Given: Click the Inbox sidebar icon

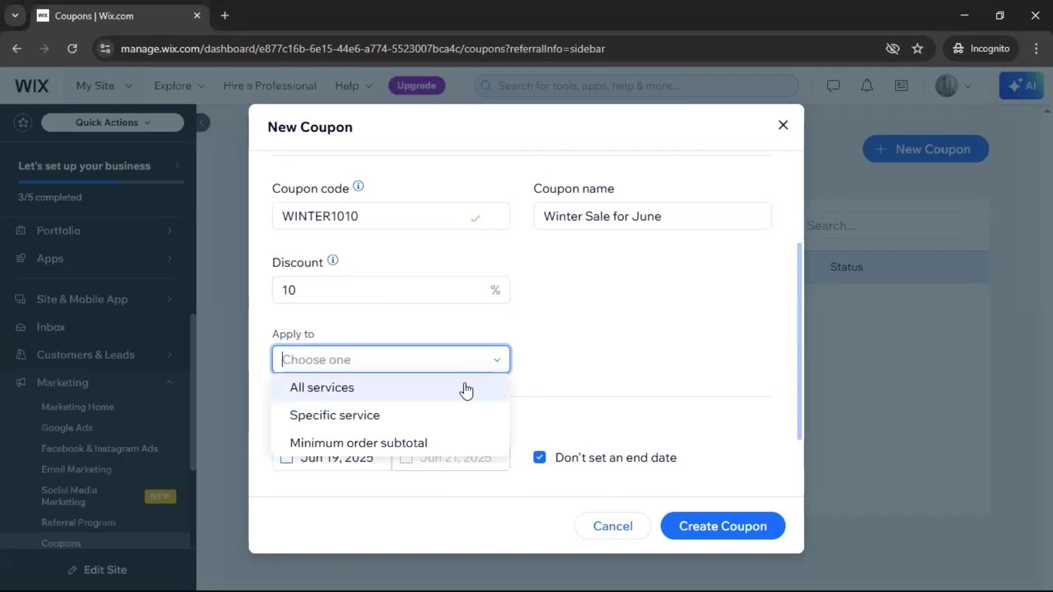Looking at the screenshot, I should 21,327.
